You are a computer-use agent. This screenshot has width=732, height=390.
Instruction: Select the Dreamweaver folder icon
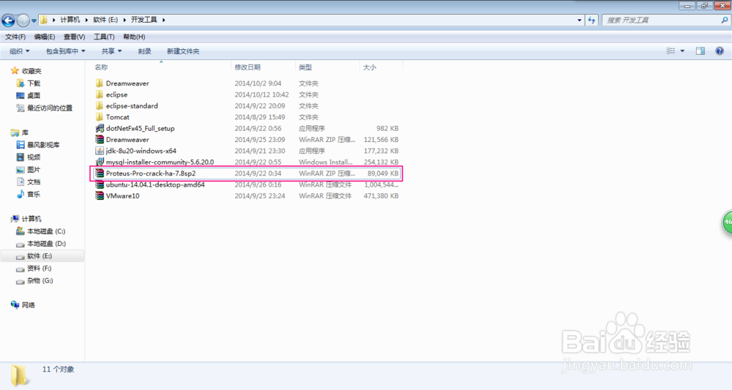tap(99, 83)
